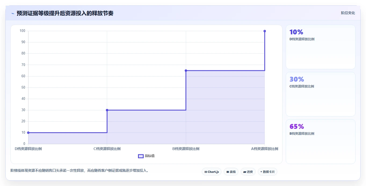Click the 指标值 legend label
Screen dimensions: 366x186
(x=150, y=156)
